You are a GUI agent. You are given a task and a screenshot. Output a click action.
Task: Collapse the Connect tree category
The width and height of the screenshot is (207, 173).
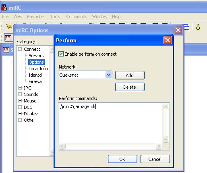pos(20,49)
